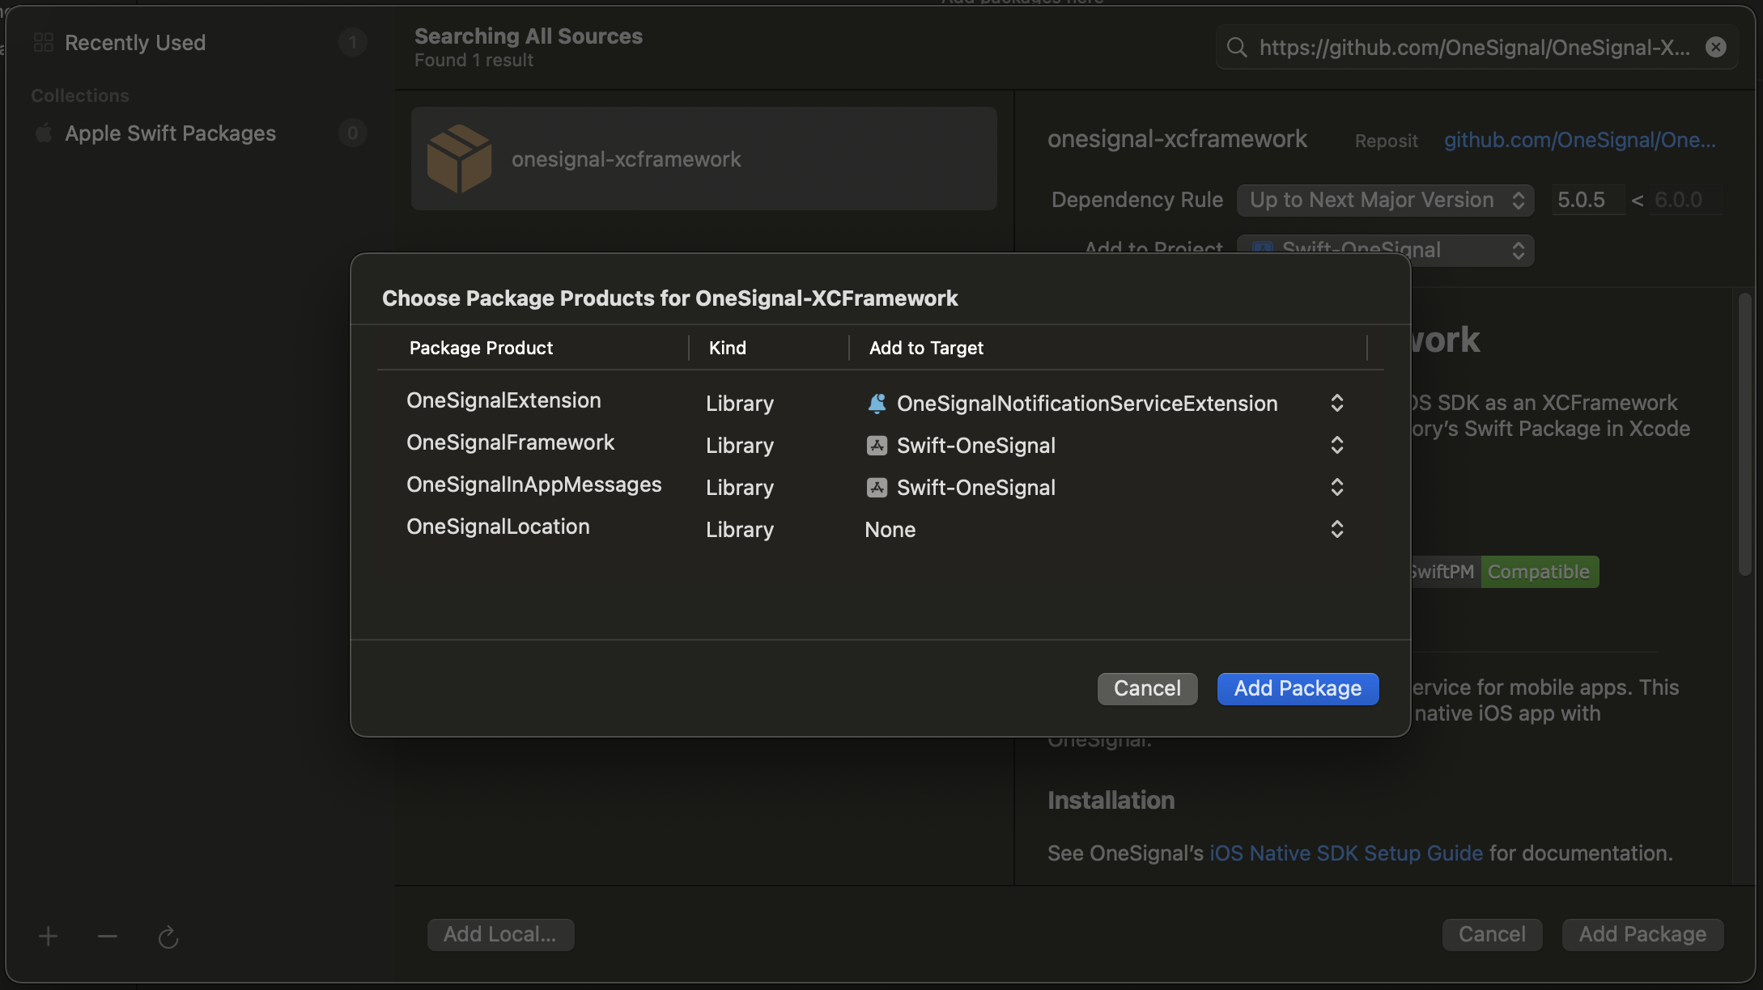Click the Kind column header
Image resolution: width=1763 pixels, height=990 pixels.
coord(727,348)
